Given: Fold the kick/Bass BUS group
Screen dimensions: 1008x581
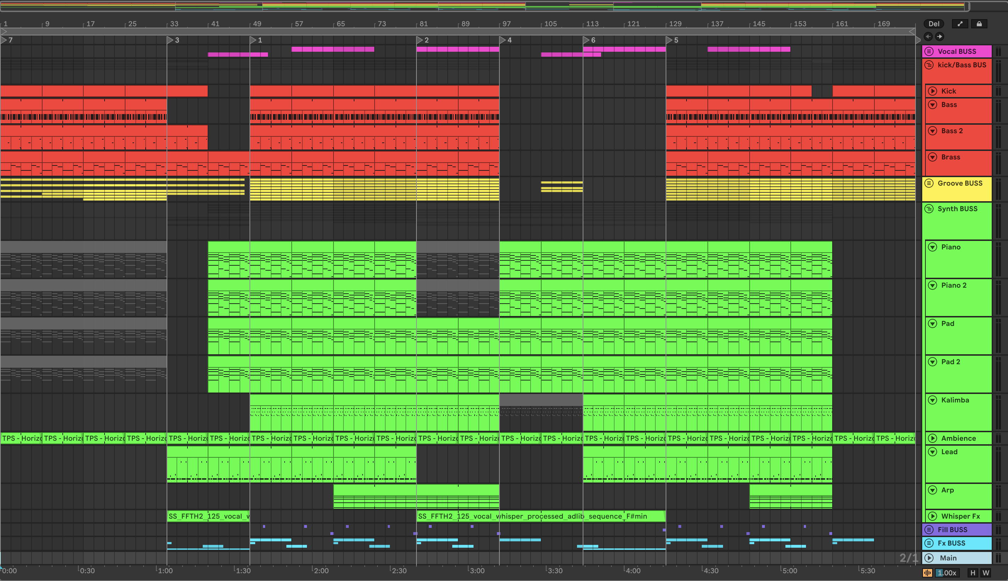Looking at the screenshot, I should tap(929, 64).
